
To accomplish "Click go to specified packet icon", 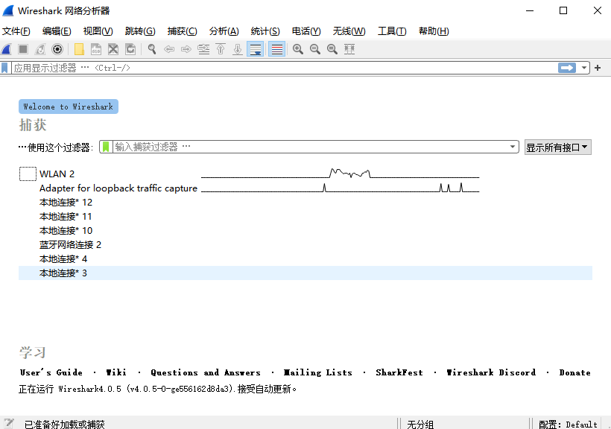I will [x=203, y=49].
